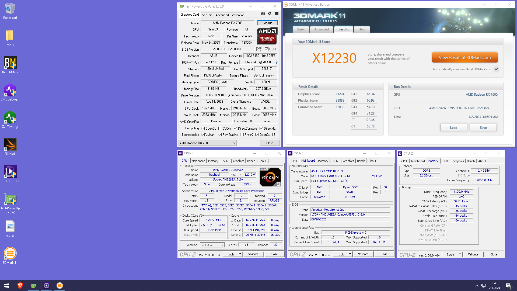This screenshot has width=517, height=291.
Task: Click the X12230 score text
Action: [x=334, y=58]
